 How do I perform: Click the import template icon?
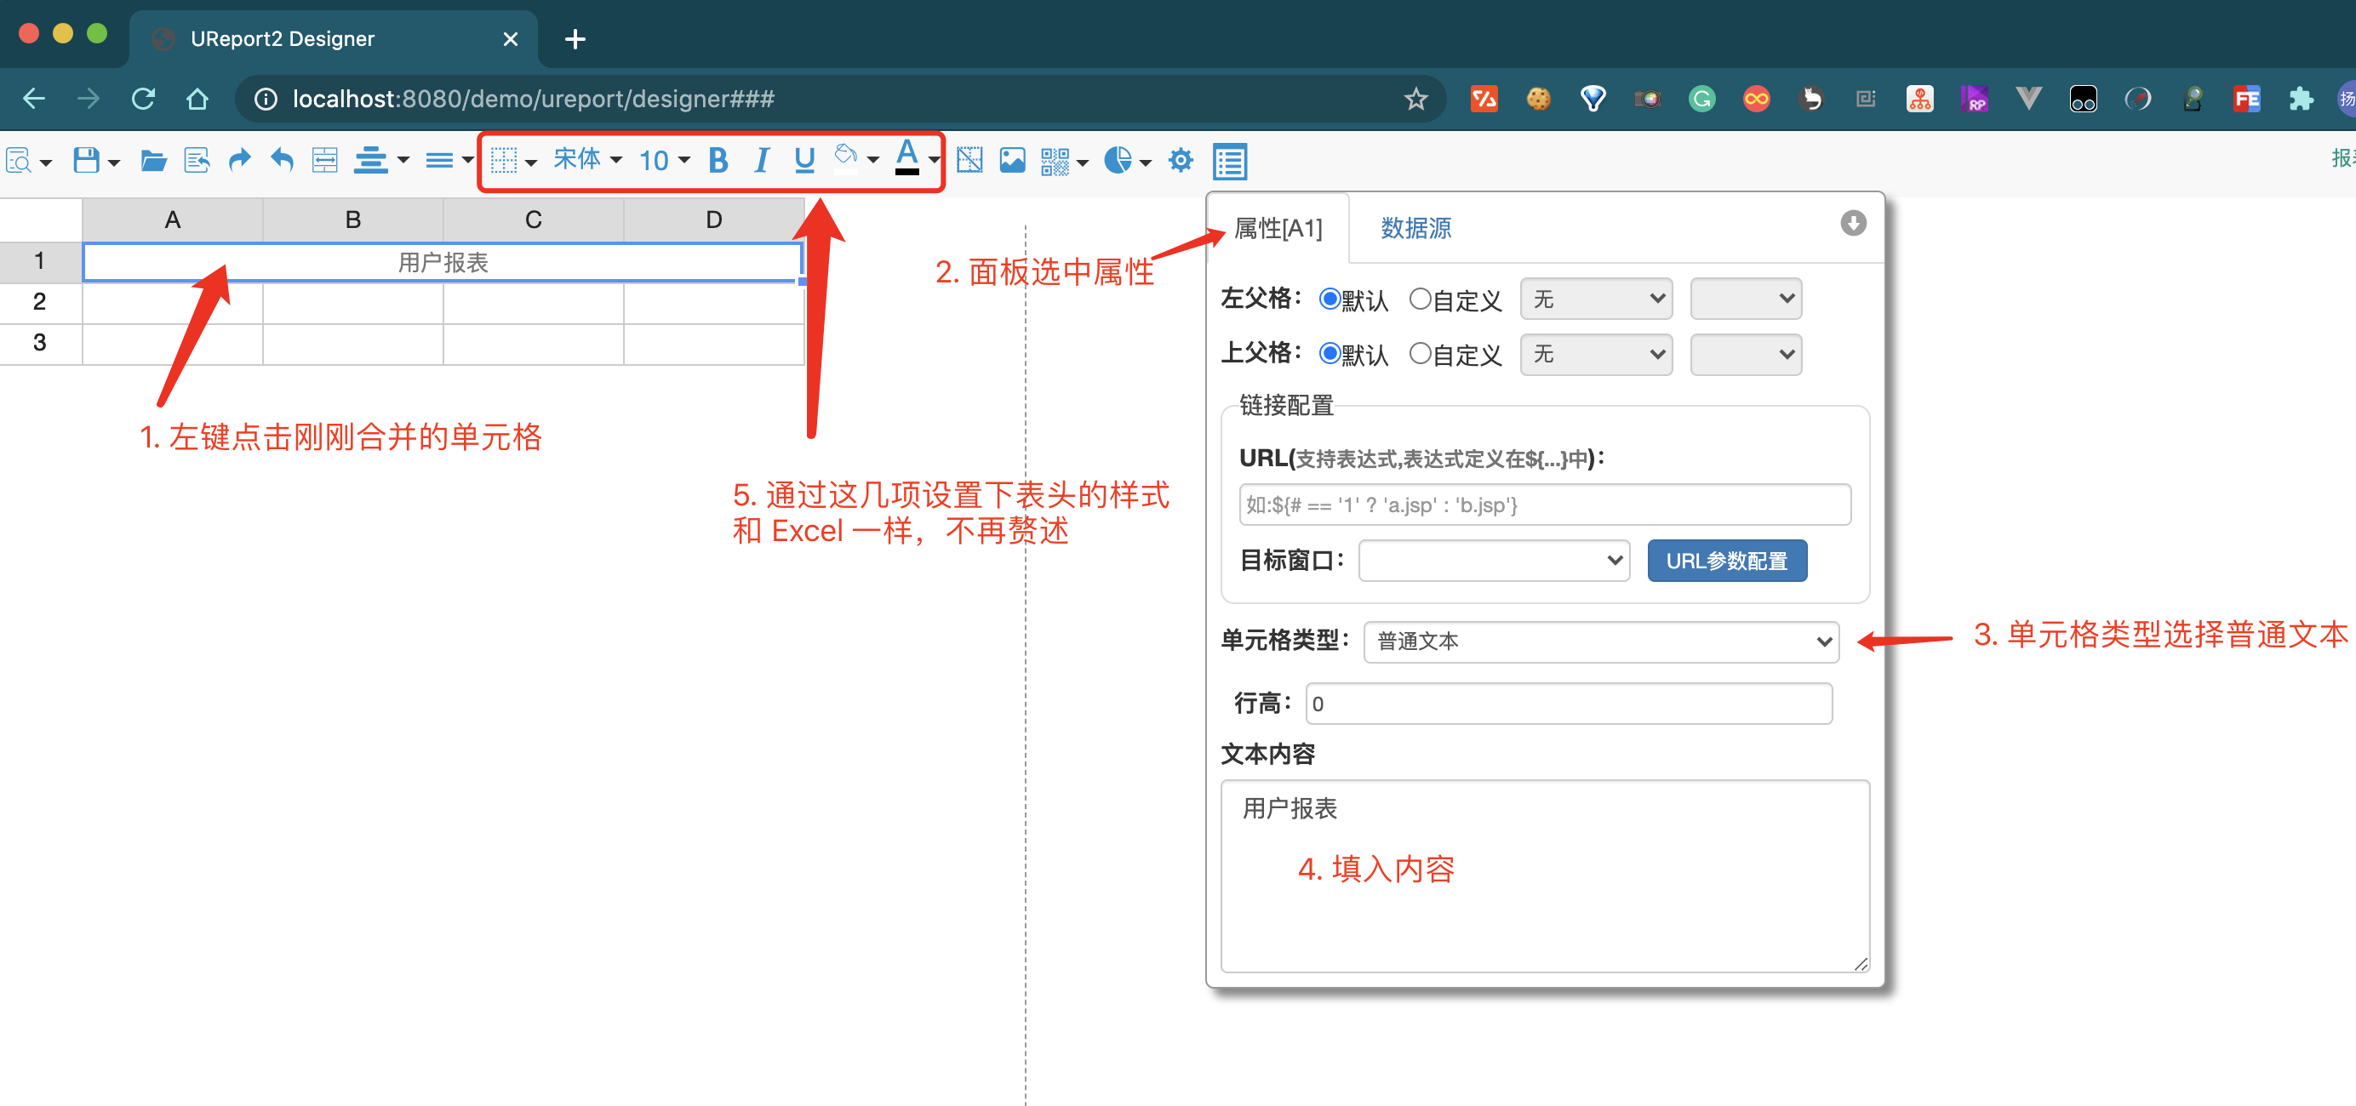click(x=197, y=161)
